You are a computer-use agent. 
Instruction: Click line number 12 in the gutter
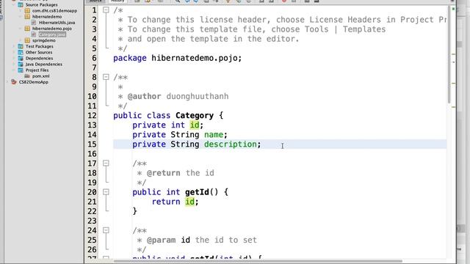tap(92, 116)
